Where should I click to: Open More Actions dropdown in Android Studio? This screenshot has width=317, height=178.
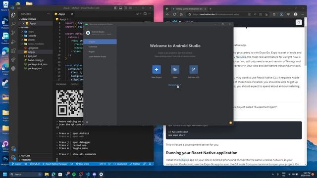pos(175,85)
